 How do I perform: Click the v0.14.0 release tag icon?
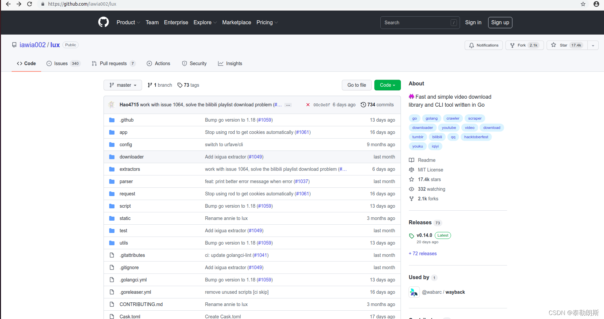(412, 236)
